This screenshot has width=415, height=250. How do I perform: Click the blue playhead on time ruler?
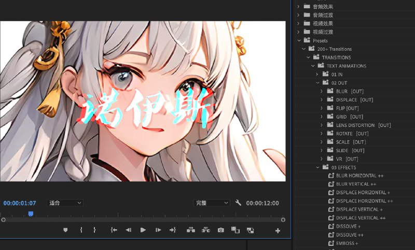click(x=31, y=213)
